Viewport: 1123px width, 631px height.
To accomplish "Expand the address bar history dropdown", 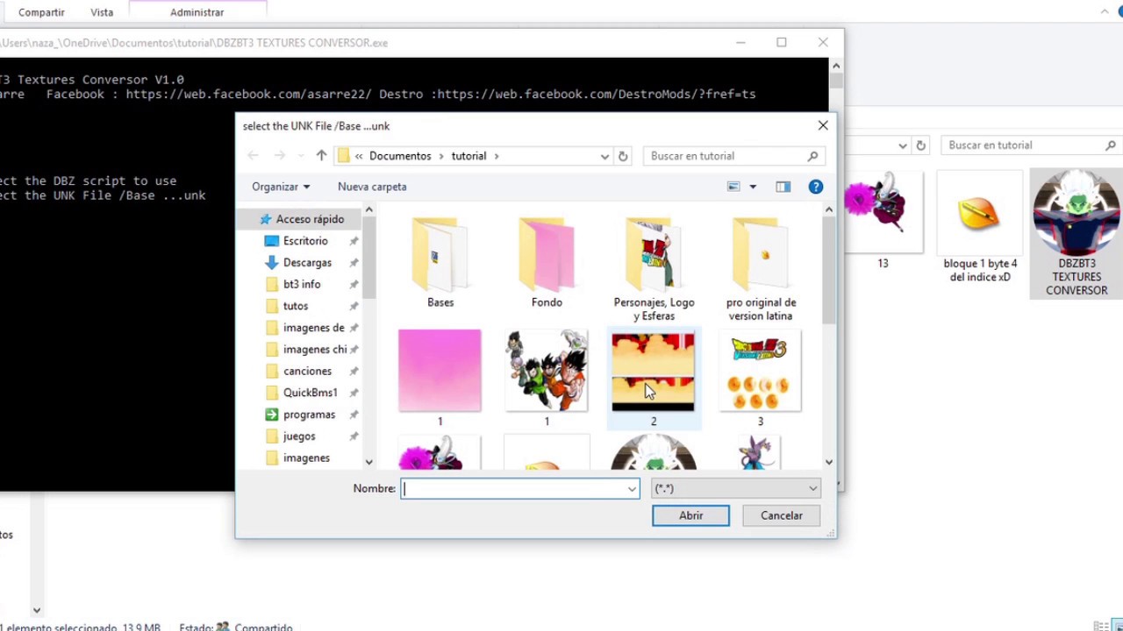I will (604, 156).
